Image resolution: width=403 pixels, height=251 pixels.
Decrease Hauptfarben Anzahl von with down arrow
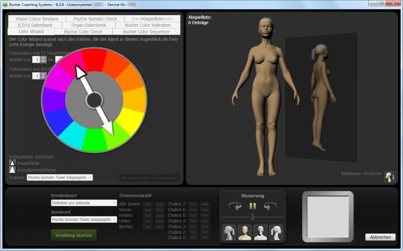pyautogui.click(x=43, y=61)
